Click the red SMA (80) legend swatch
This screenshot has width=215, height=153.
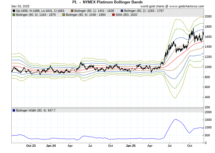(113, 14)
